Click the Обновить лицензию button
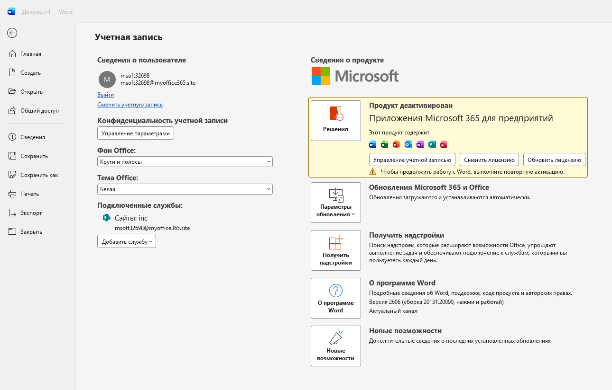Viewport: 612px width, 390px height. [554, 160]
